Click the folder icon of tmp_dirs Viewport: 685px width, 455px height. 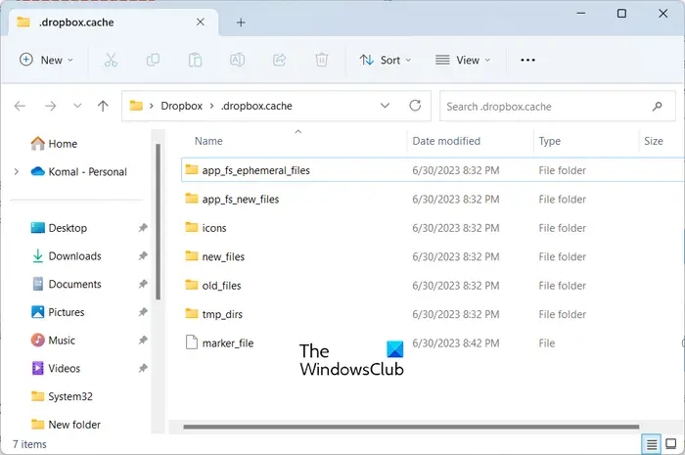(192, 313)
